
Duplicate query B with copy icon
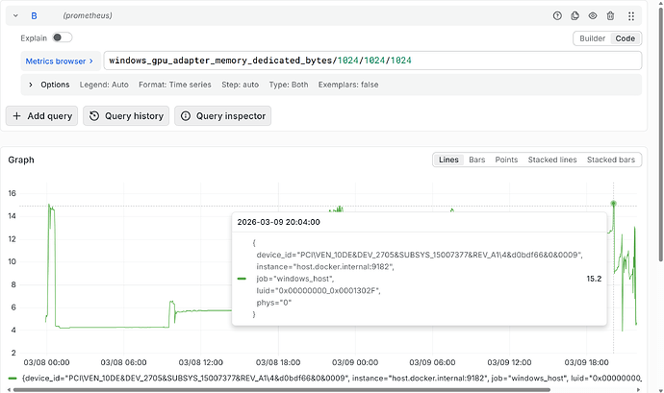575,16
